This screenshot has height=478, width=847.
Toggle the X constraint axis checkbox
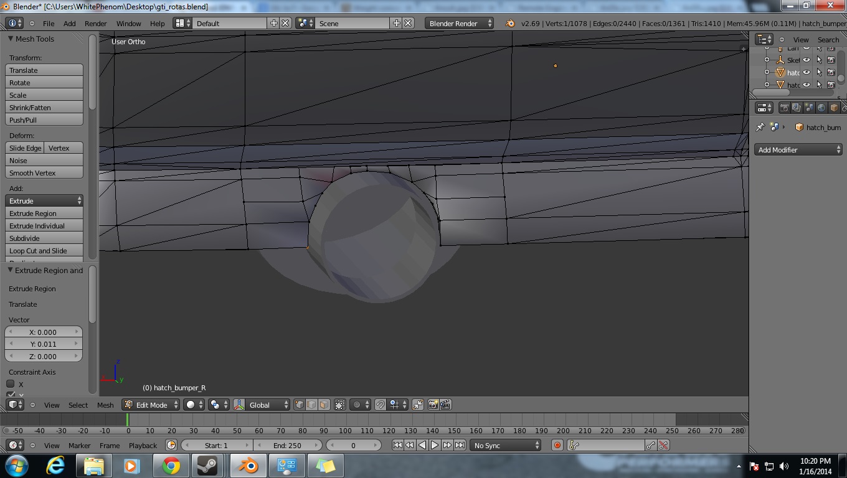[x=11, y=384]
